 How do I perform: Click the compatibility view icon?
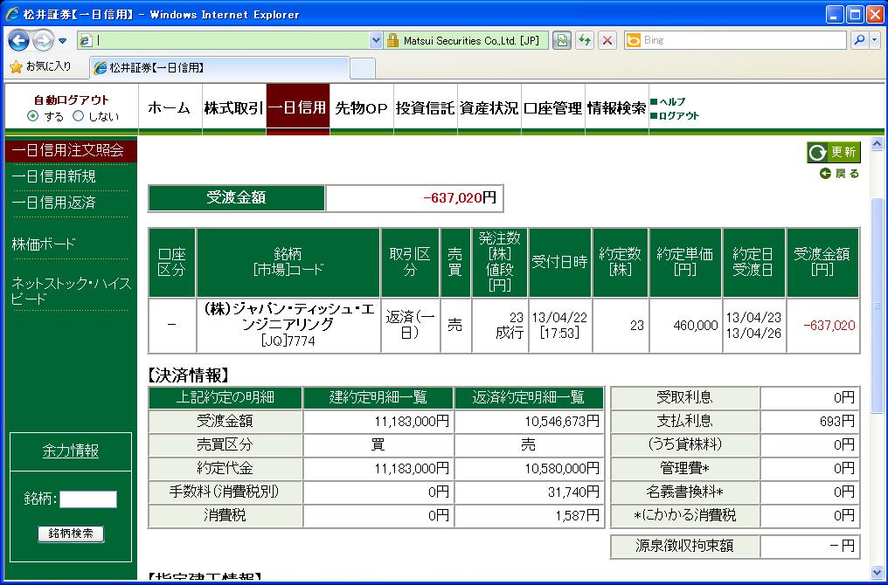(x=562, y=40)
